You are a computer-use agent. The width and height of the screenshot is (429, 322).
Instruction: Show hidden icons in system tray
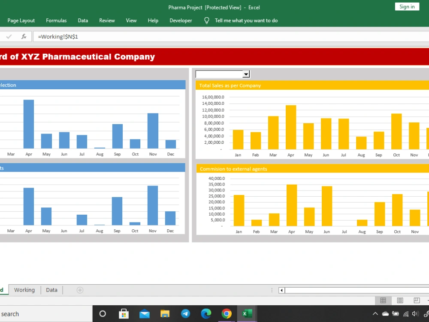pyautogui.click(x=375, y=314)
